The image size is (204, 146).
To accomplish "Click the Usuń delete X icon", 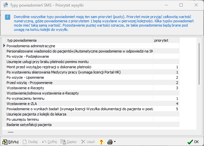I will [83, 142].
